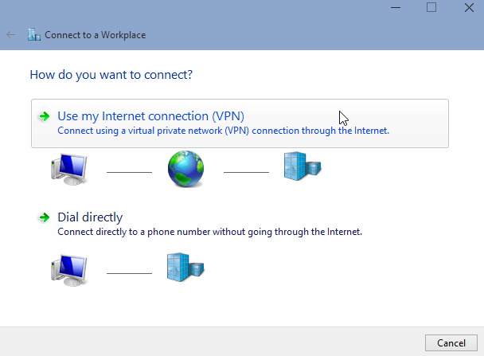Choose Use my Internet connection (VPN)
The height and width of the screenshot is (356, 484).
tap(150, 116)
